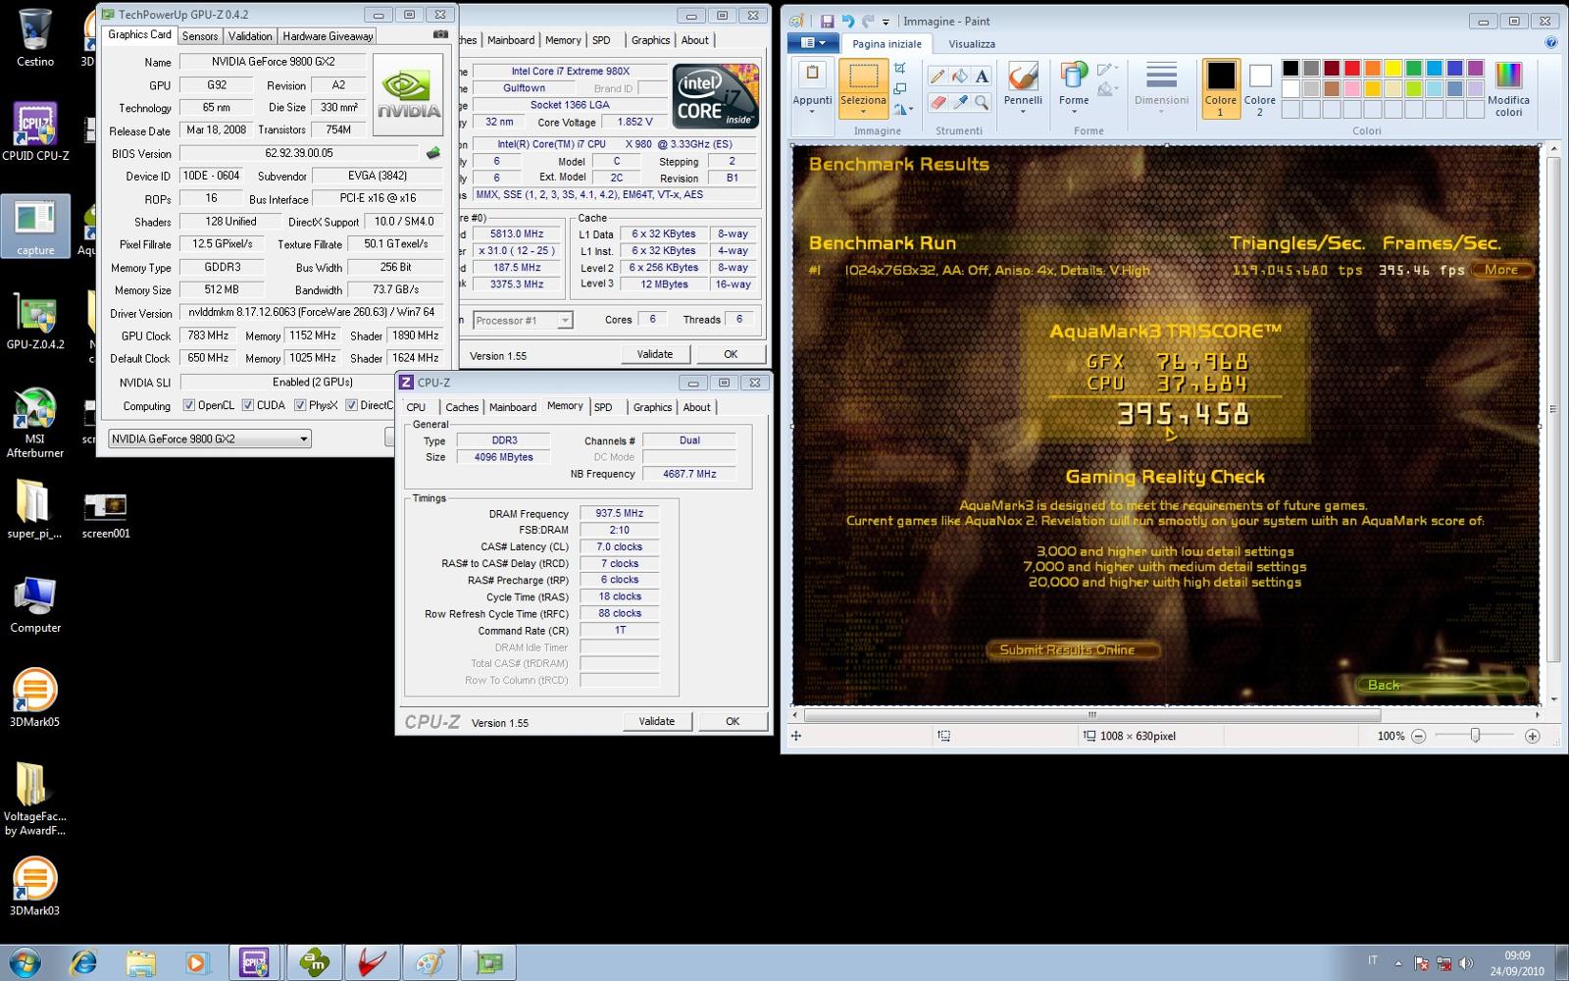Pick the red color swatch in Paint palette
Viewport: 1569px width, 981px height.
(x=1352, y=68)
